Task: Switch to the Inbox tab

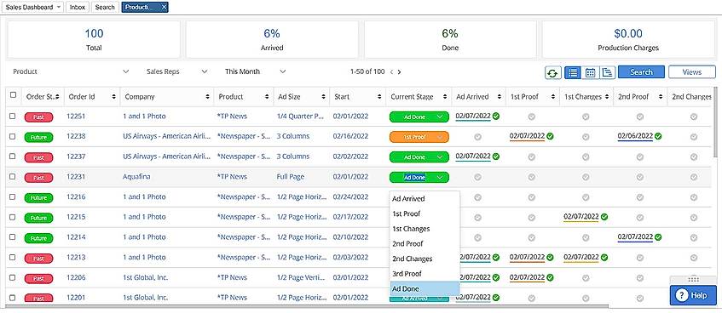Action: point(78,8)
